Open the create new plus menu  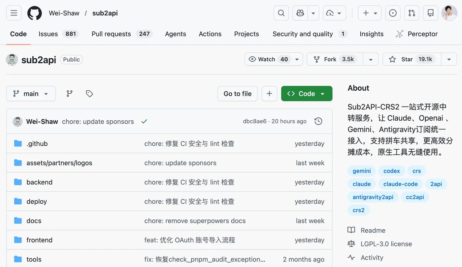tap(370, 13)
